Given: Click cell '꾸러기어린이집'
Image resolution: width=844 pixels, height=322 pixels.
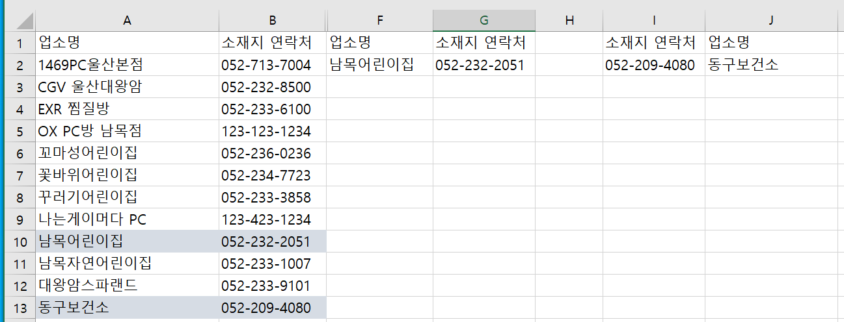Looking at the screenshot, I should click(128, 197).
